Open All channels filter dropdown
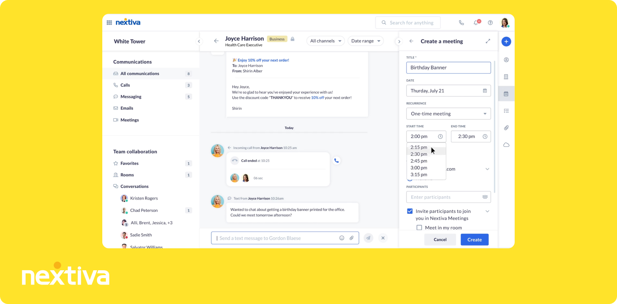617x304 pixels. (x=326, y=41)
